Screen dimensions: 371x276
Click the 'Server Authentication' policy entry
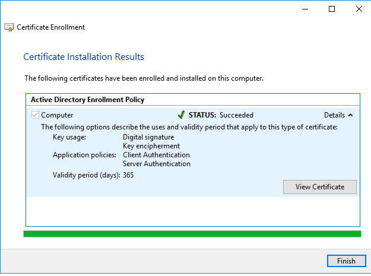tap(156, 164)
